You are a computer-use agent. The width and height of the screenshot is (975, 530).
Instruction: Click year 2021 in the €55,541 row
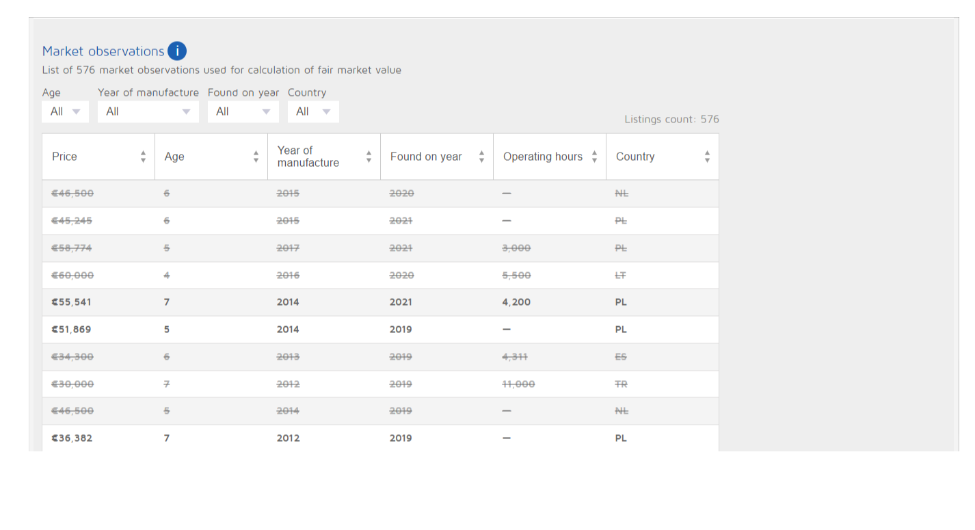tap(401, 302)
